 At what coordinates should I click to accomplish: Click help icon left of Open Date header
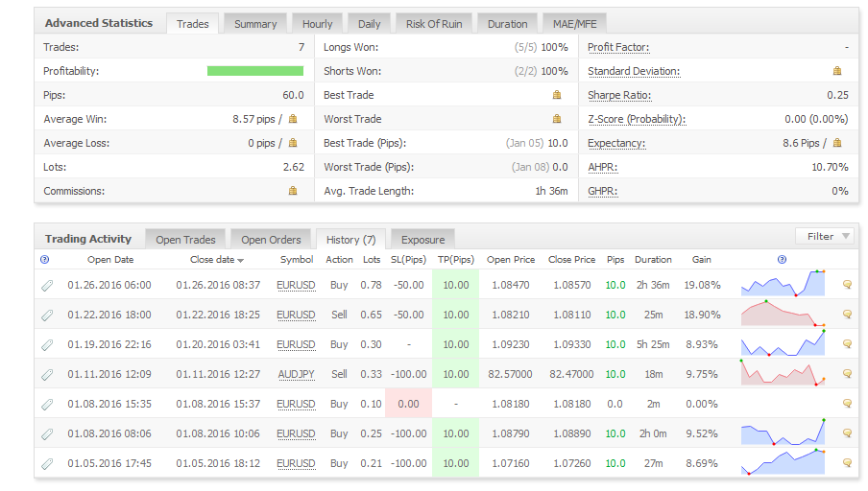(x=45, y=259)
